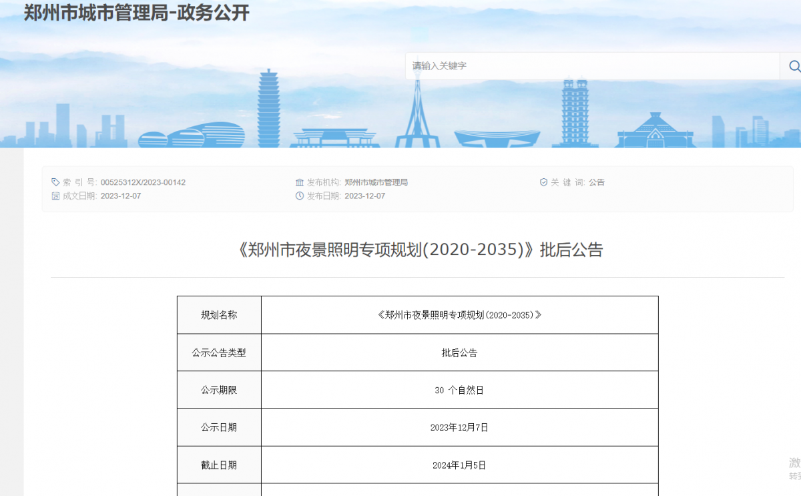
Task: Click the 成文日期 value 2023-12-07
Action: pos(121,196)
